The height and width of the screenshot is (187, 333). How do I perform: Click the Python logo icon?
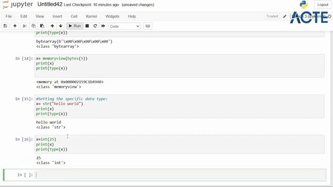click(x=304, y=5)
